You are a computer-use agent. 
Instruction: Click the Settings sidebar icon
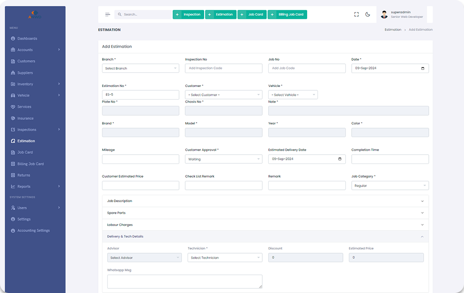click(13, 219)
